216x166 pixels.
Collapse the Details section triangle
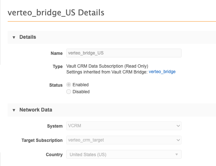click(14, 37)
